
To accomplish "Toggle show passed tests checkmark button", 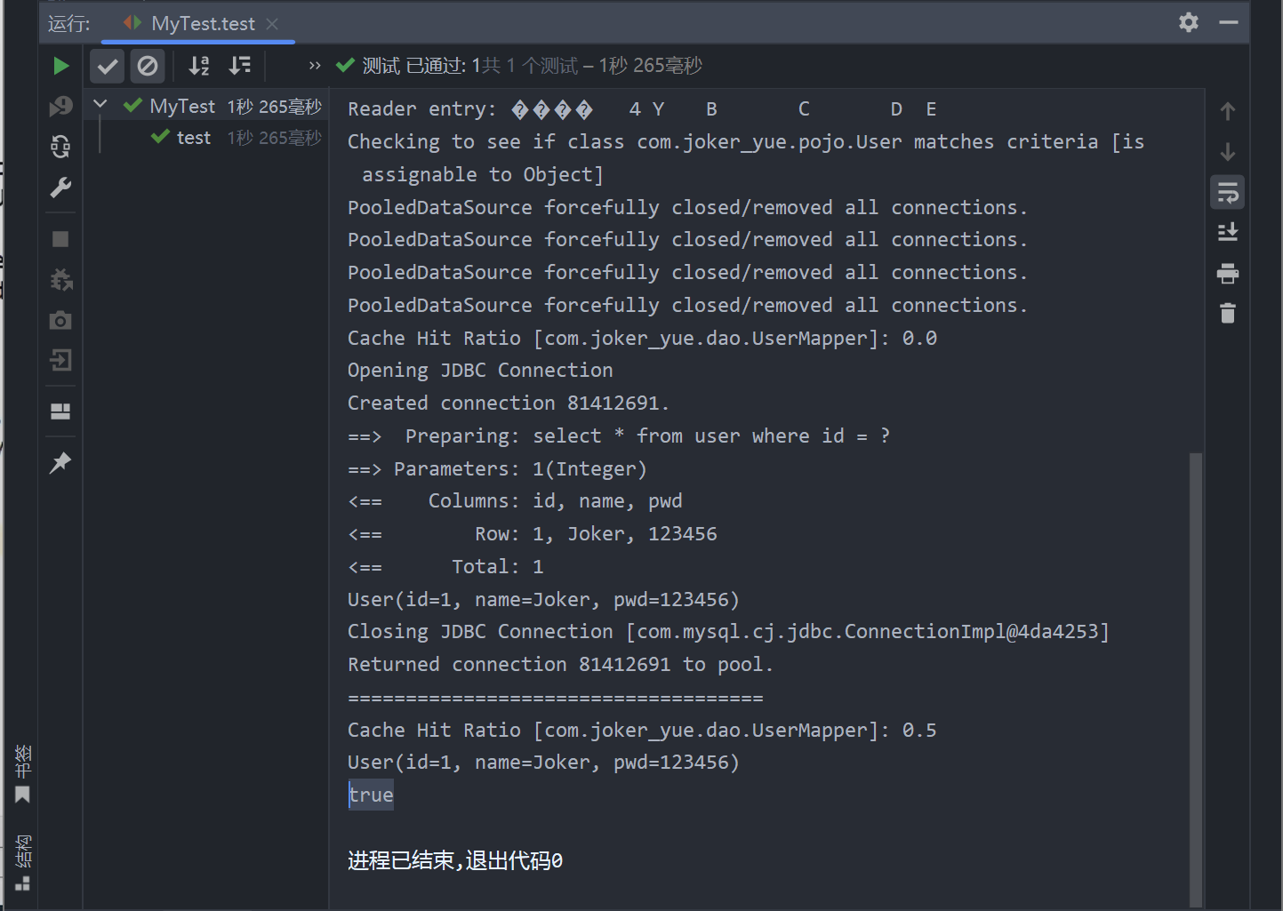I will click(x=108, y=66).
